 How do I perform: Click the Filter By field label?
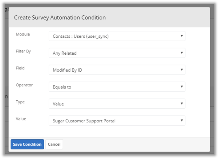tap(23, 51)
